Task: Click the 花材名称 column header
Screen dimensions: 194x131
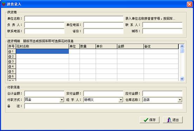Action: click(42, 46)
